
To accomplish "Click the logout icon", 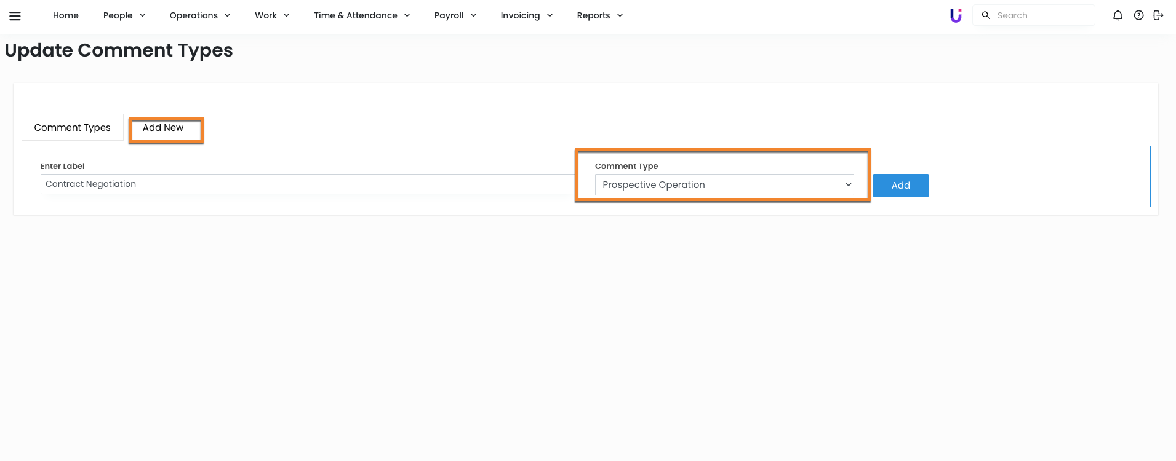I will [1158, 15].
